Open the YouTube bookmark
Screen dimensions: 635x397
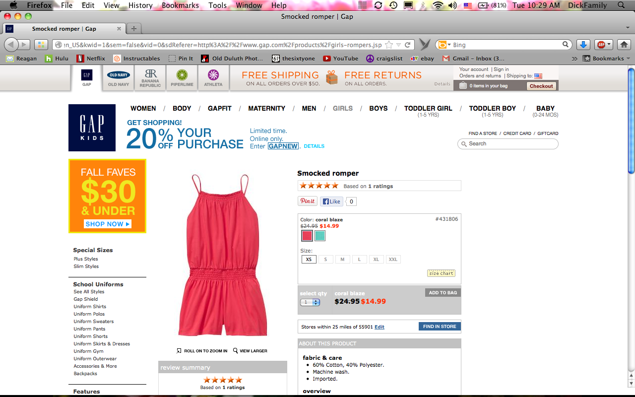click(340, 59)
